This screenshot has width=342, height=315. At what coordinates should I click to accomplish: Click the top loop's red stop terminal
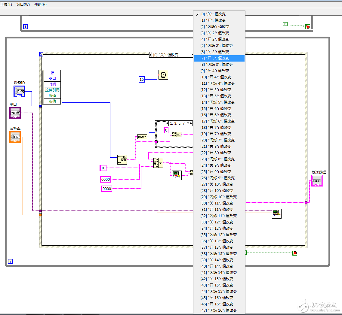(307, 27)
